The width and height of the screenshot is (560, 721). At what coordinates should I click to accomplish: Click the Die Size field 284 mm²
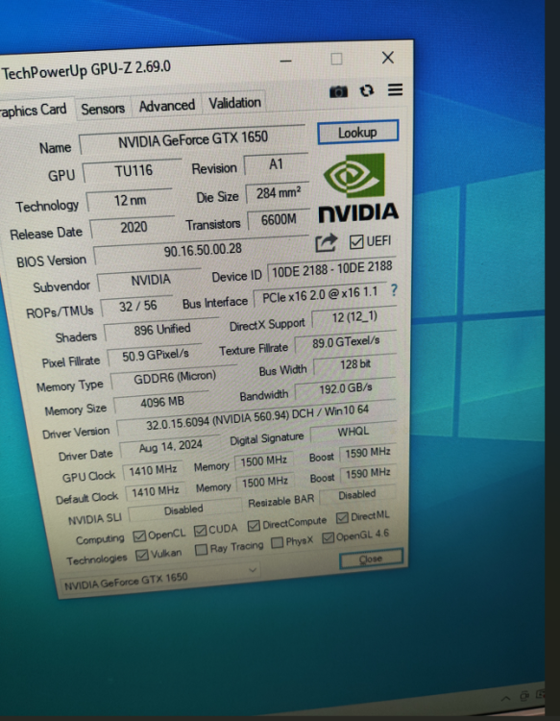pyautogui.click(x=278, y=192)
